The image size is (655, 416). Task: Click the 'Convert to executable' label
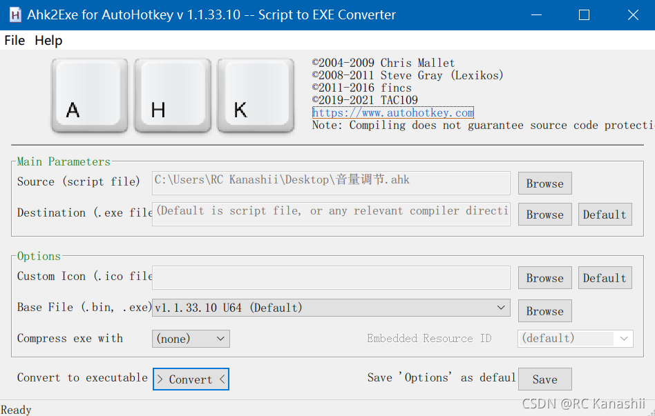click(x=82, y=377)
